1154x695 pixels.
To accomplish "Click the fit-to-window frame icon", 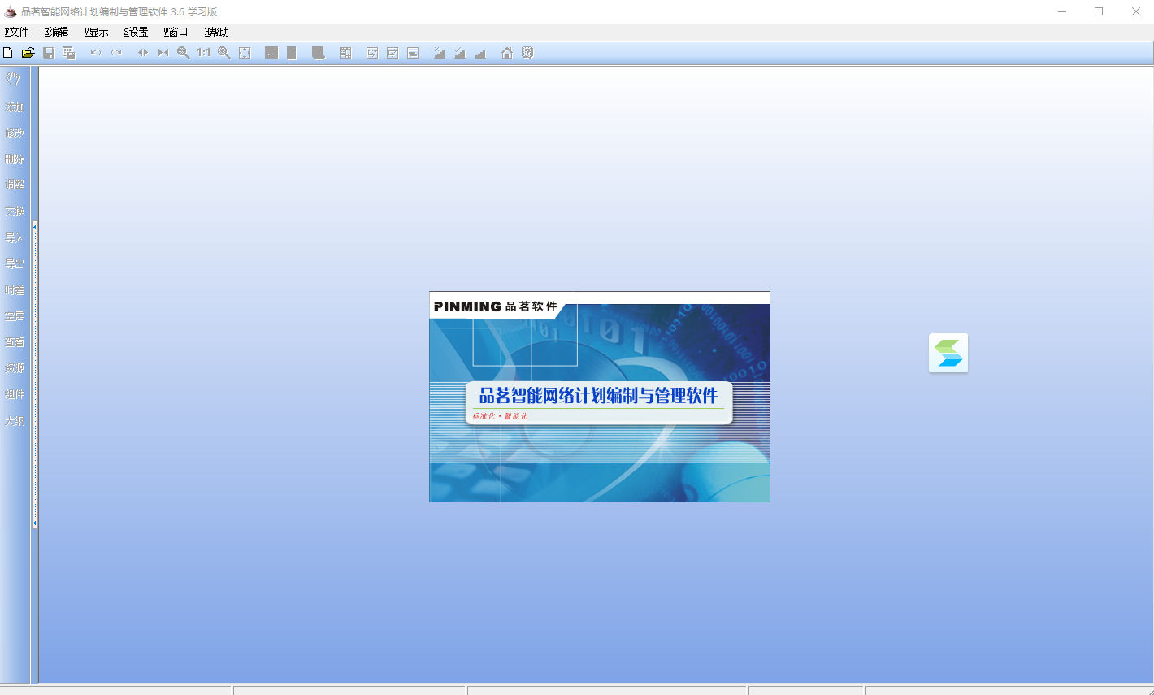I will (x=245, y=53).
